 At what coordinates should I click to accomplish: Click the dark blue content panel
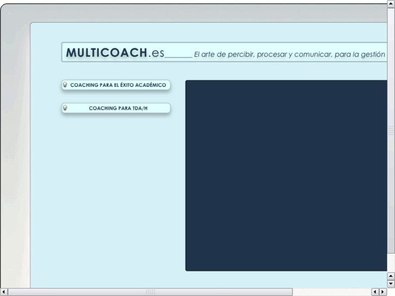pos(286,175)
